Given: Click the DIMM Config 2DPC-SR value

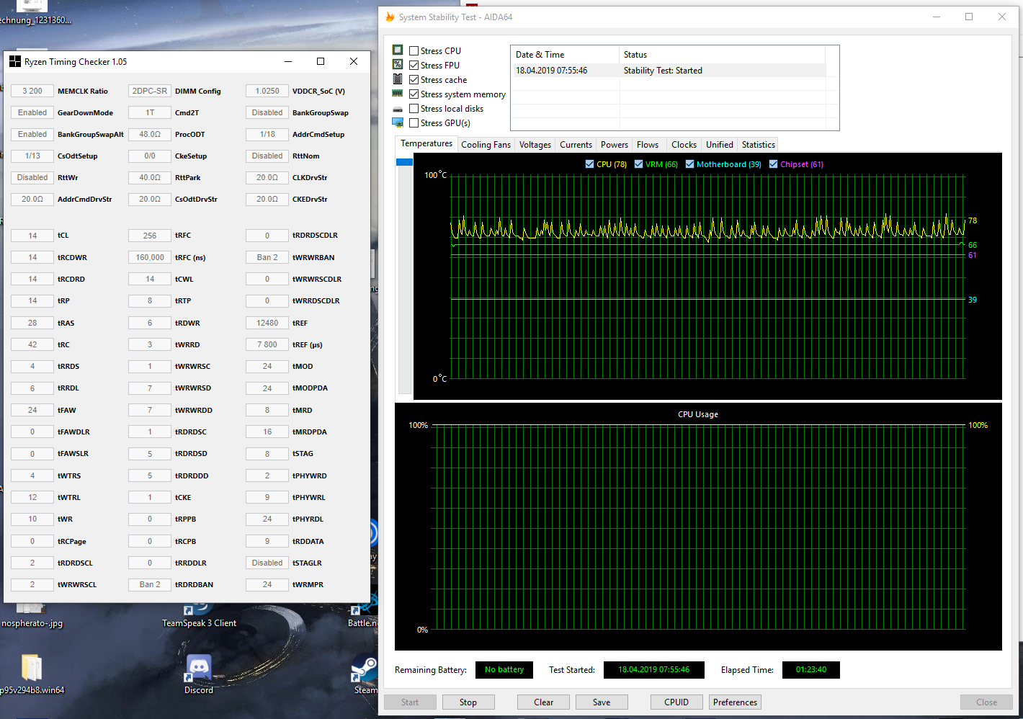Looking at the screenshot, I should (x=150, y=91).
